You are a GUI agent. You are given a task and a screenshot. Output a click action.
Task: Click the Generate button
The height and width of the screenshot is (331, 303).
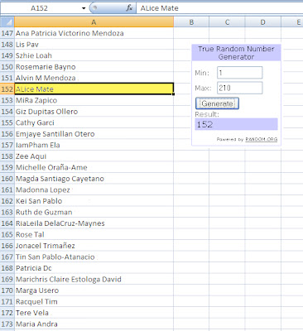click(217, 103)
